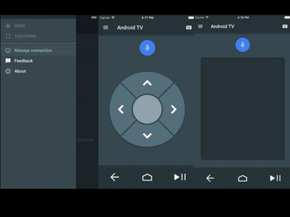Tap the microphone button on D-pad screen
The height and width of the screenshot is (217, 290).
pos(147,47)
